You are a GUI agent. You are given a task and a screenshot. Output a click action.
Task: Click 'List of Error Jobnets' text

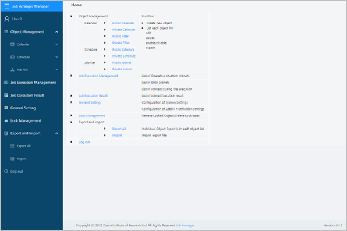click(155, 83)
